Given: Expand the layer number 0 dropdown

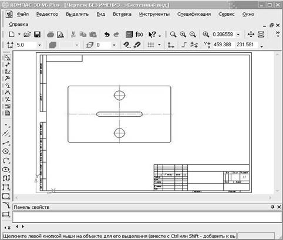Looking at the screenshot, I should [x=114, y=45].
